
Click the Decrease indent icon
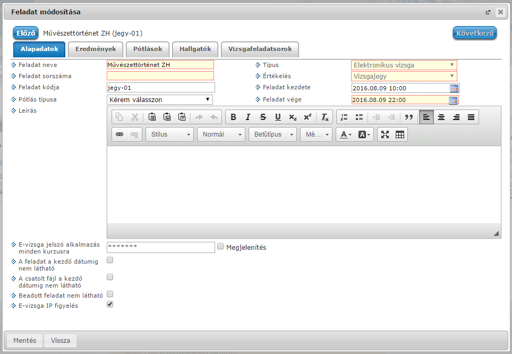(x=377, y=117)
